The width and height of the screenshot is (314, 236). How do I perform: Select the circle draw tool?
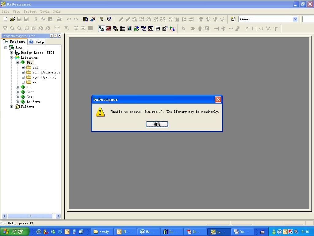261,29
